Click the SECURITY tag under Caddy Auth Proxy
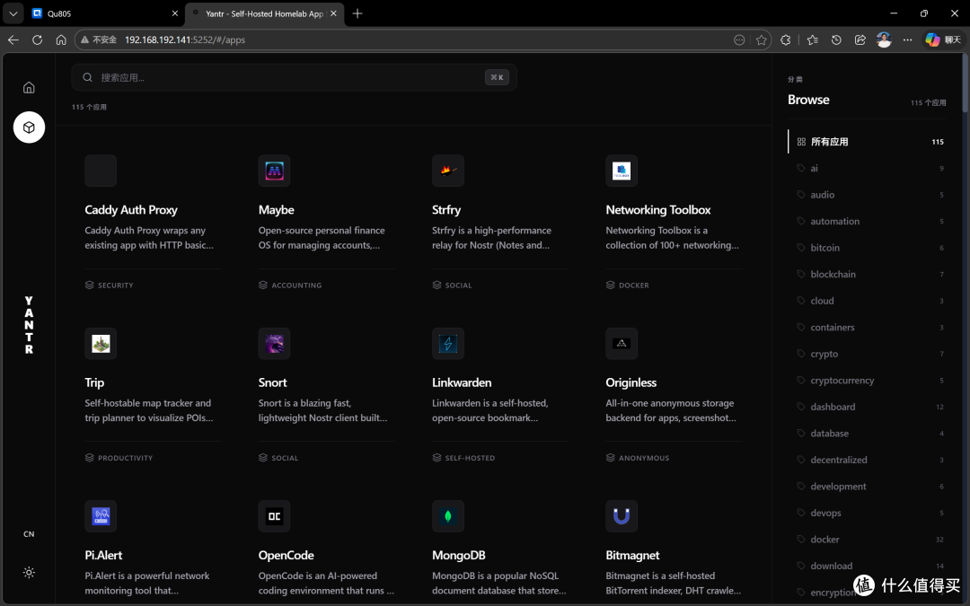This screenshot has height=606, width=970. tap(110, 285)
